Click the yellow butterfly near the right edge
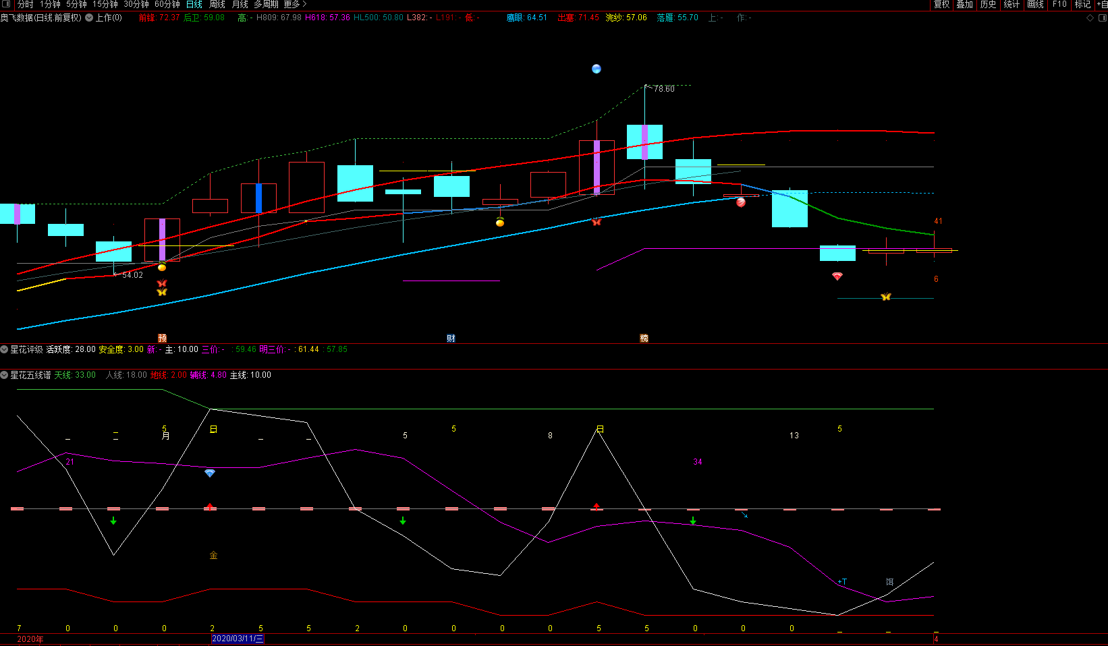The height and width of the screenshot is (646, 1108). click(x=886, y=297)
